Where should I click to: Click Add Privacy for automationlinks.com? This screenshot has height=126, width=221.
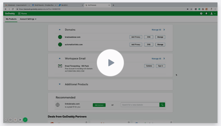[136, 45]
